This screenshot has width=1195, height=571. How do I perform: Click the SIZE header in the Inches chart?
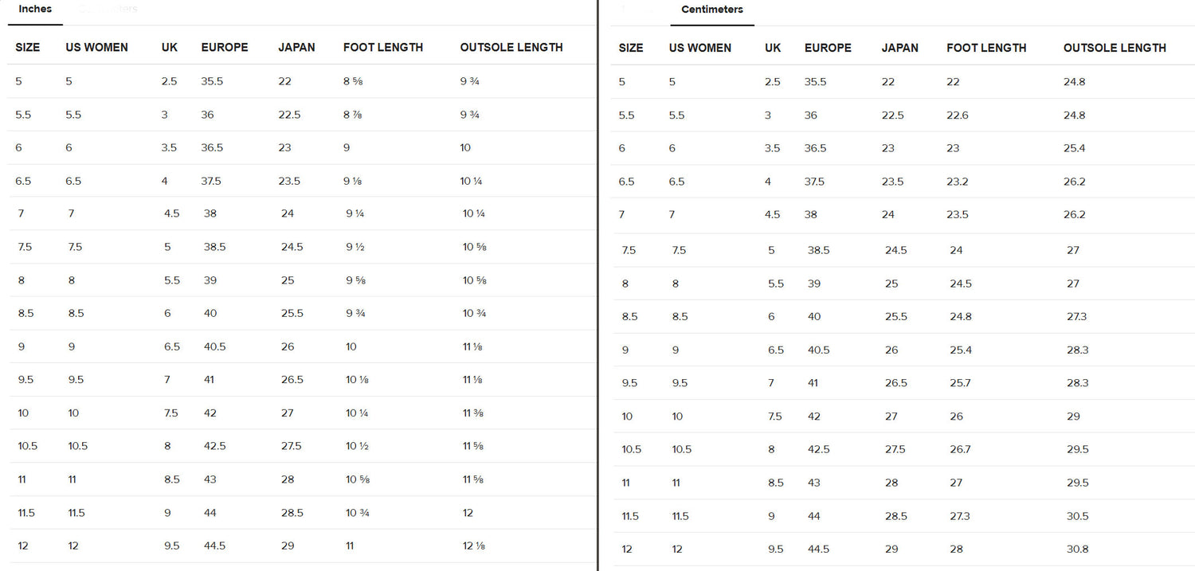coord(28,48)
